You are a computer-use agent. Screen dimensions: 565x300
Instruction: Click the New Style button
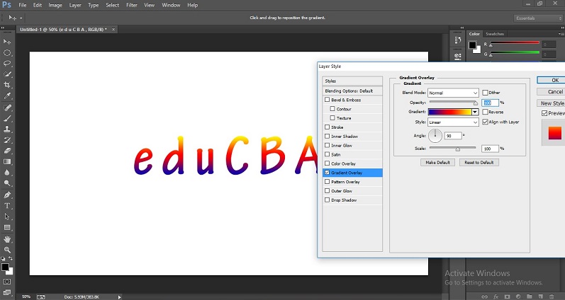pos(551,103)
